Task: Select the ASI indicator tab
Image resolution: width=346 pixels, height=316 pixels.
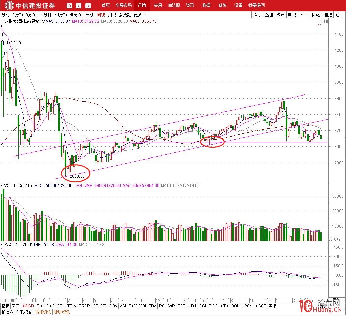Action: [x=123, y=306]
